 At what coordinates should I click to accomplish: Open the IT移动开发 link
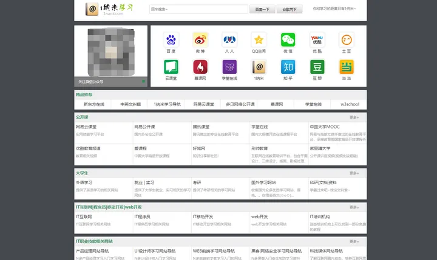pyautogui.click(x=203, y=217)
